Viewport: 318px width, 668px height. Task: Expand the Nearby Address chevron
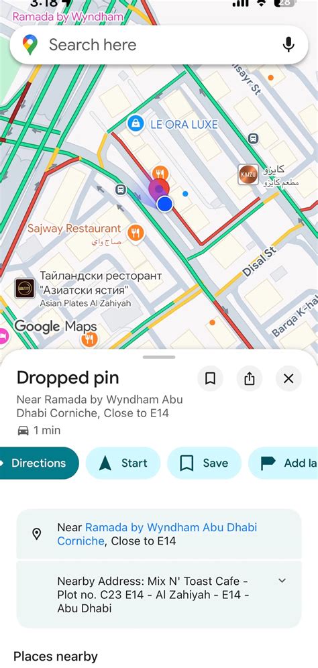282,580
